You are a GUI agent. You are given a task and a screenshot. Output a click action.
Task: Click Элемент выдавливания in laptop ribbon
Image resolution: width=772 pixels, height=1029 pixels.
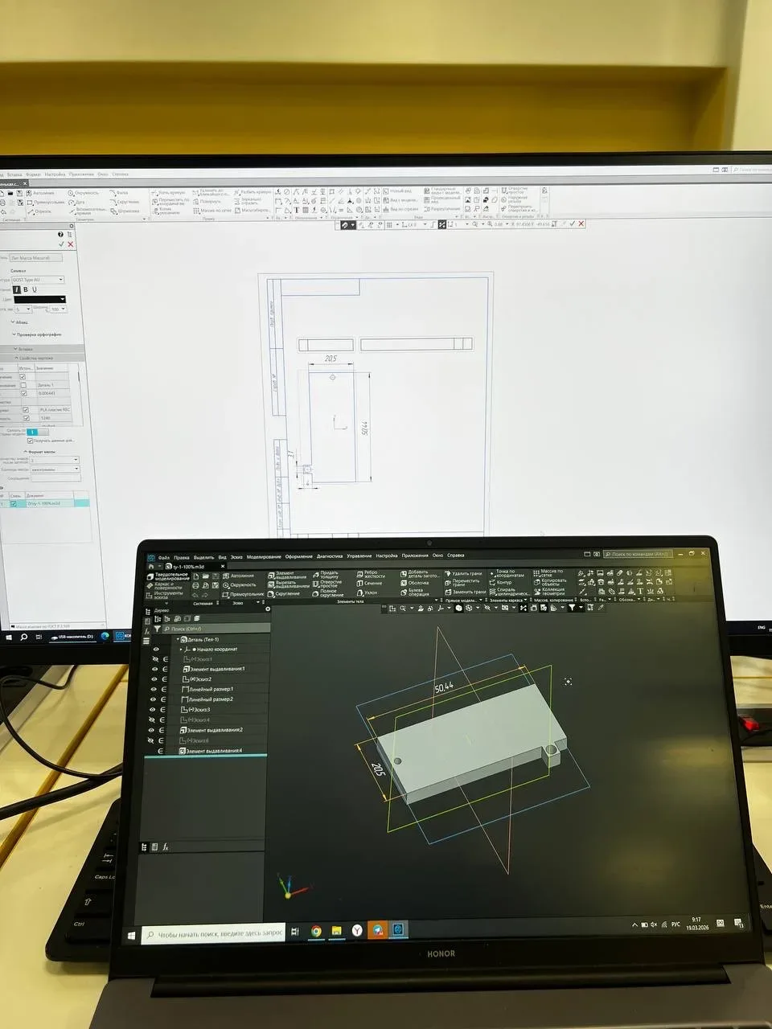point(288,576)
